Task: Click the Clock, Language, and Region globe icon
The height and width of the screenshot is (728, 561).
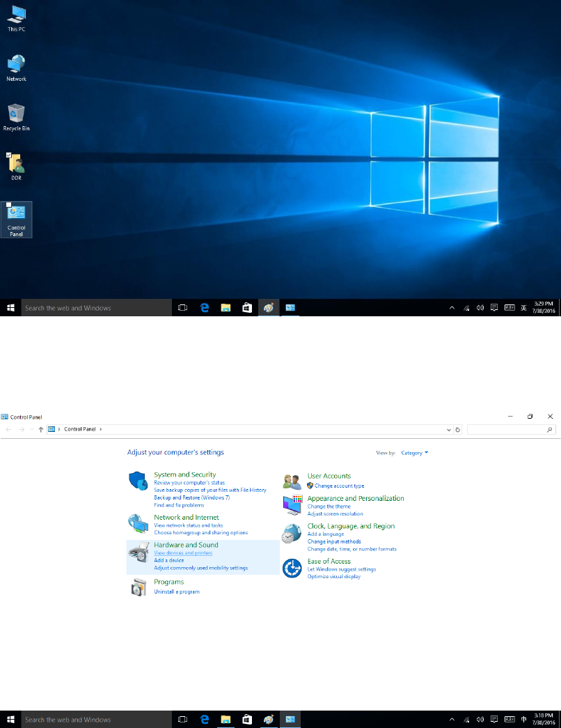Action: pos(292,534)
